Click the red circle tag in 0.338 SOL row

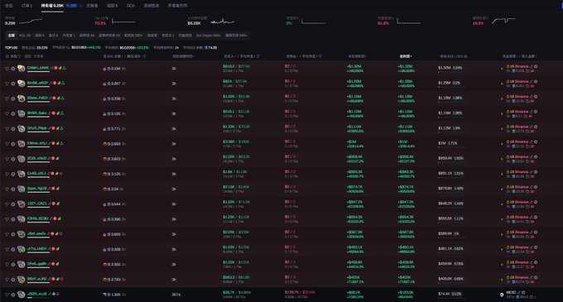click(x=54, y=98)
